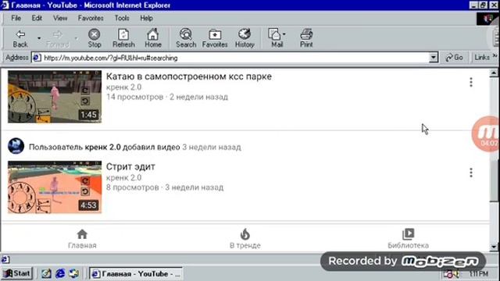Open the Help menu
The height and width of the screenshot is (281, 500).
[x=146, y=18]
